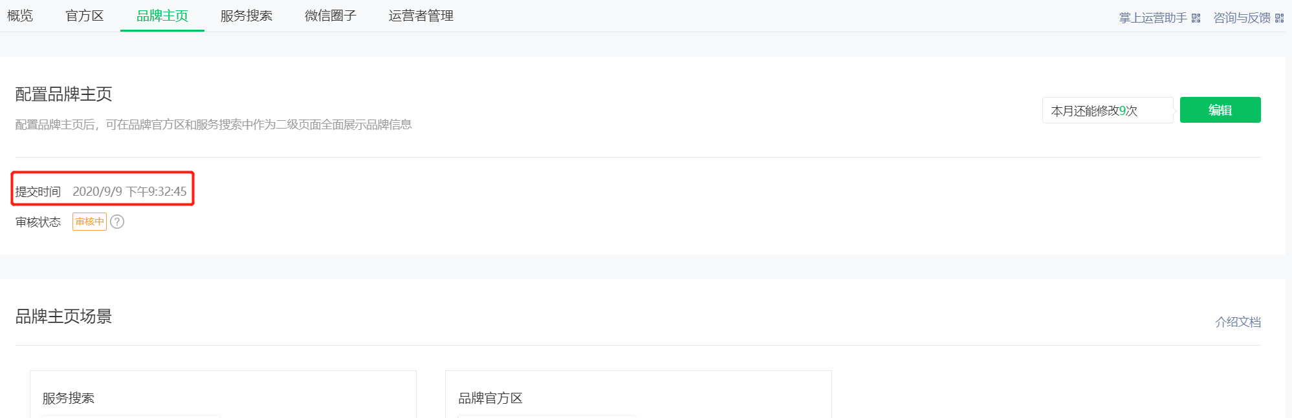
Task: Select the 品牌官方区 scene card
Action: (639, 394)
